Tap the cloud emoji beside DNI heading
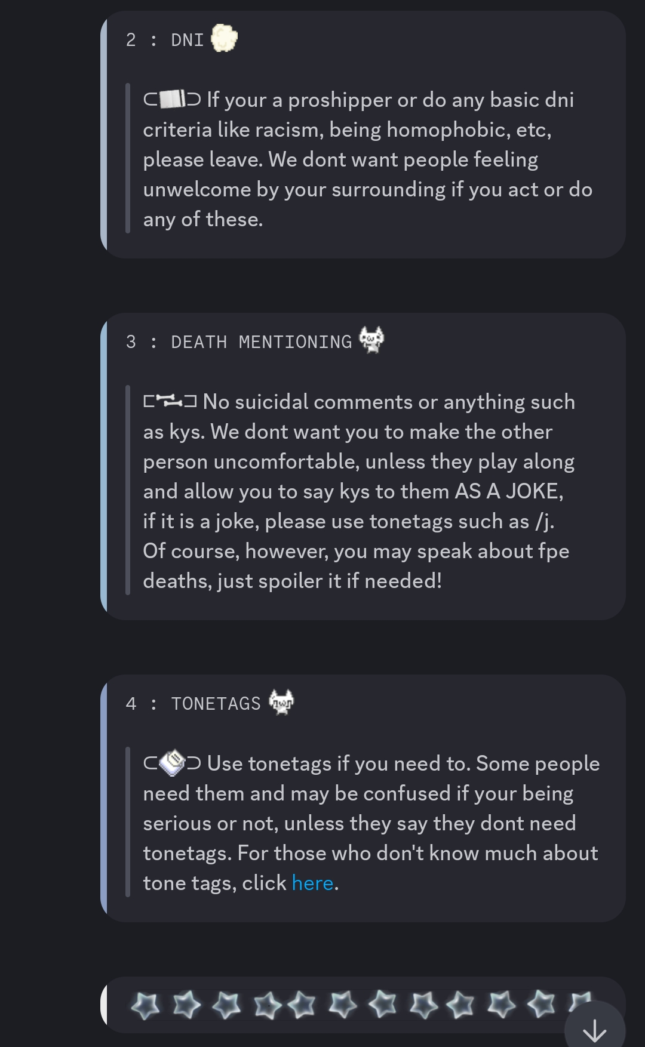 (x=224, y=39)
